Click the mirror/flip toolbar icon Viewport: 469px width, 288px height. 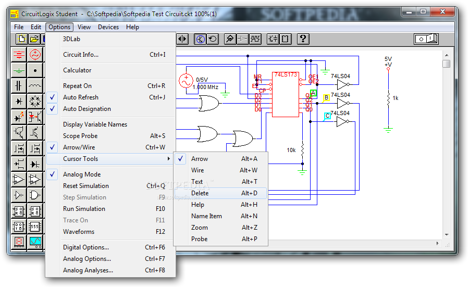(182, 39)
